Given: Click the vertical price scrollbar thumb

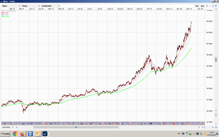Looking at the screenshot, I should (x=216, y=60).
